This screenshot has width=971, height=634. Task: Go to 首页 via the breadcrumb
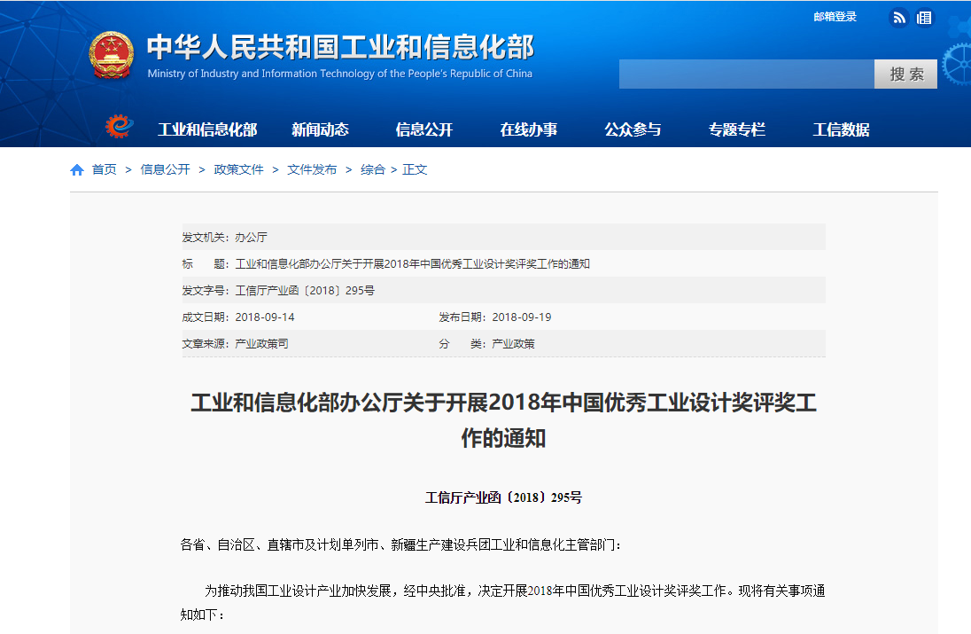[x=102, y=168]
